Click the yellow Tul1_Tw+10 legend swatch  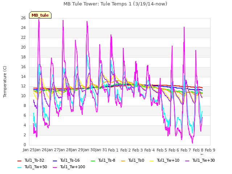point(152,161)
